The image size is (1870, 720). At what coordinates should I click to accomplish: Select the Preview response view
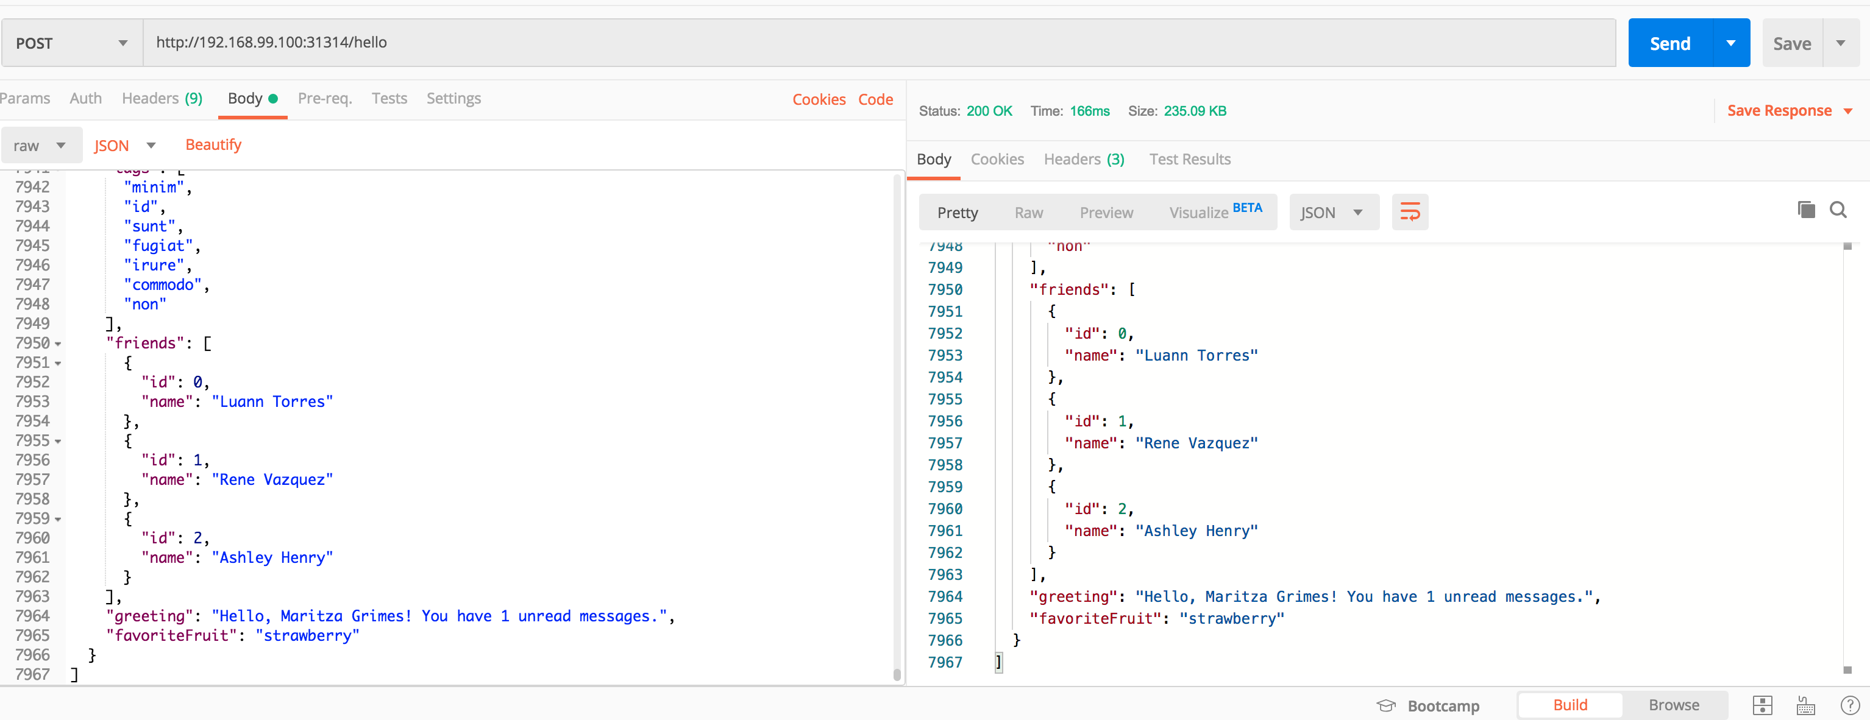[1106, 212]
